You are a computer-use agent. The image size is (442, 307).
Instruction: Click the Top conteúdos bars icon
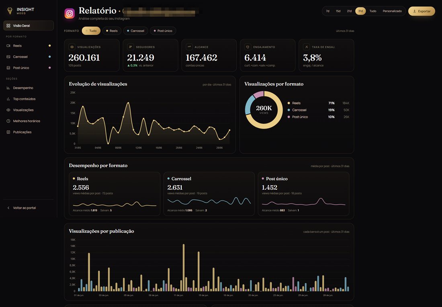(x=8, y=99)
